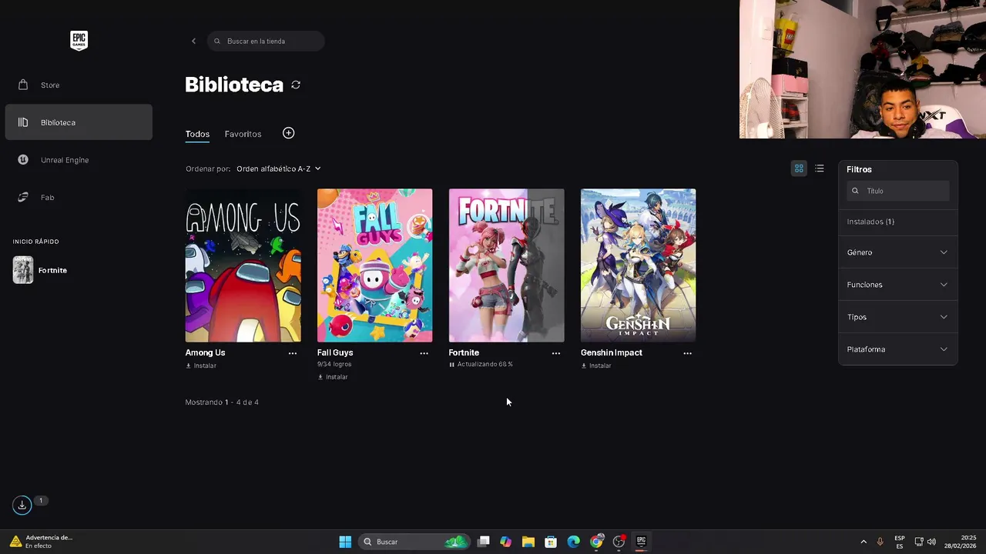Viewport: 986px width, 554px height.
Task: Expand the Funciones filter
Action: [x=898, y=285]
